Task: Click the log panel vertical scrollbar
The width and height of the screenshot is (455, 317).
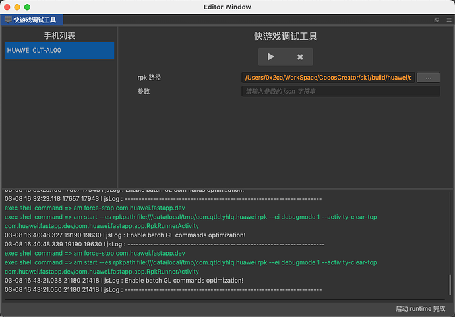Action: [450, 284]
